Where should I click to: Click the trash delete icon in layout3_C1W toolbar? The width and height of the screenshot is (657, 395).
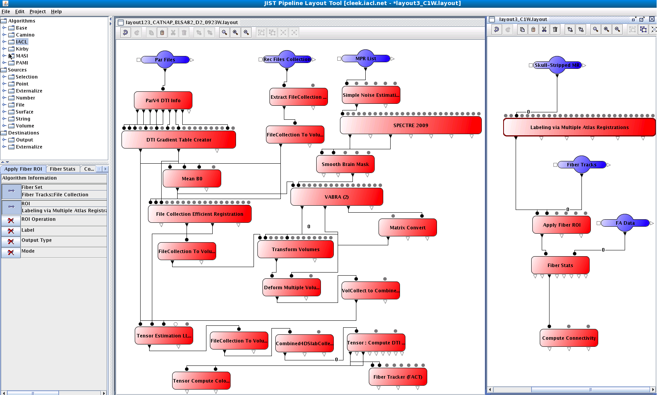point(555,30)
